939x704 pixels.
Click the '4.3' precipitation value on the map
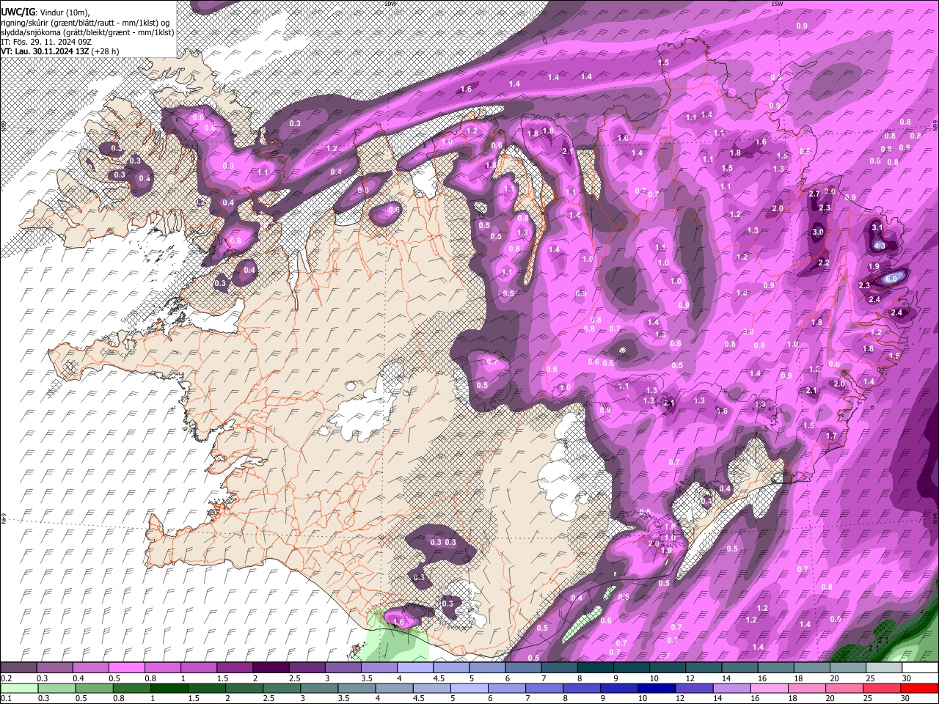[x=880, y=246]
